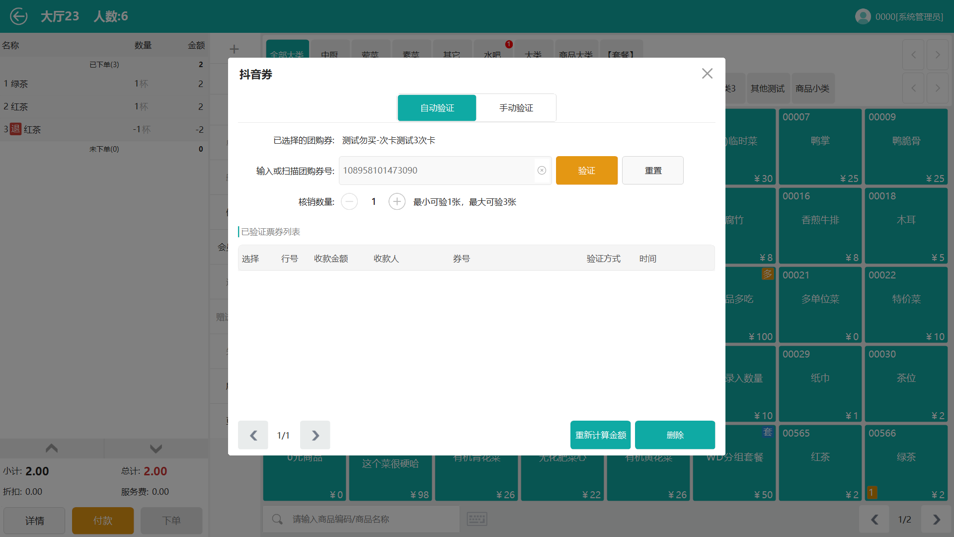Image resolution: width=954 pixels, height=537 pixels.
Task: Add 红茶 product tile 00565
Action: pyautogui.click(x=820, y=463)
